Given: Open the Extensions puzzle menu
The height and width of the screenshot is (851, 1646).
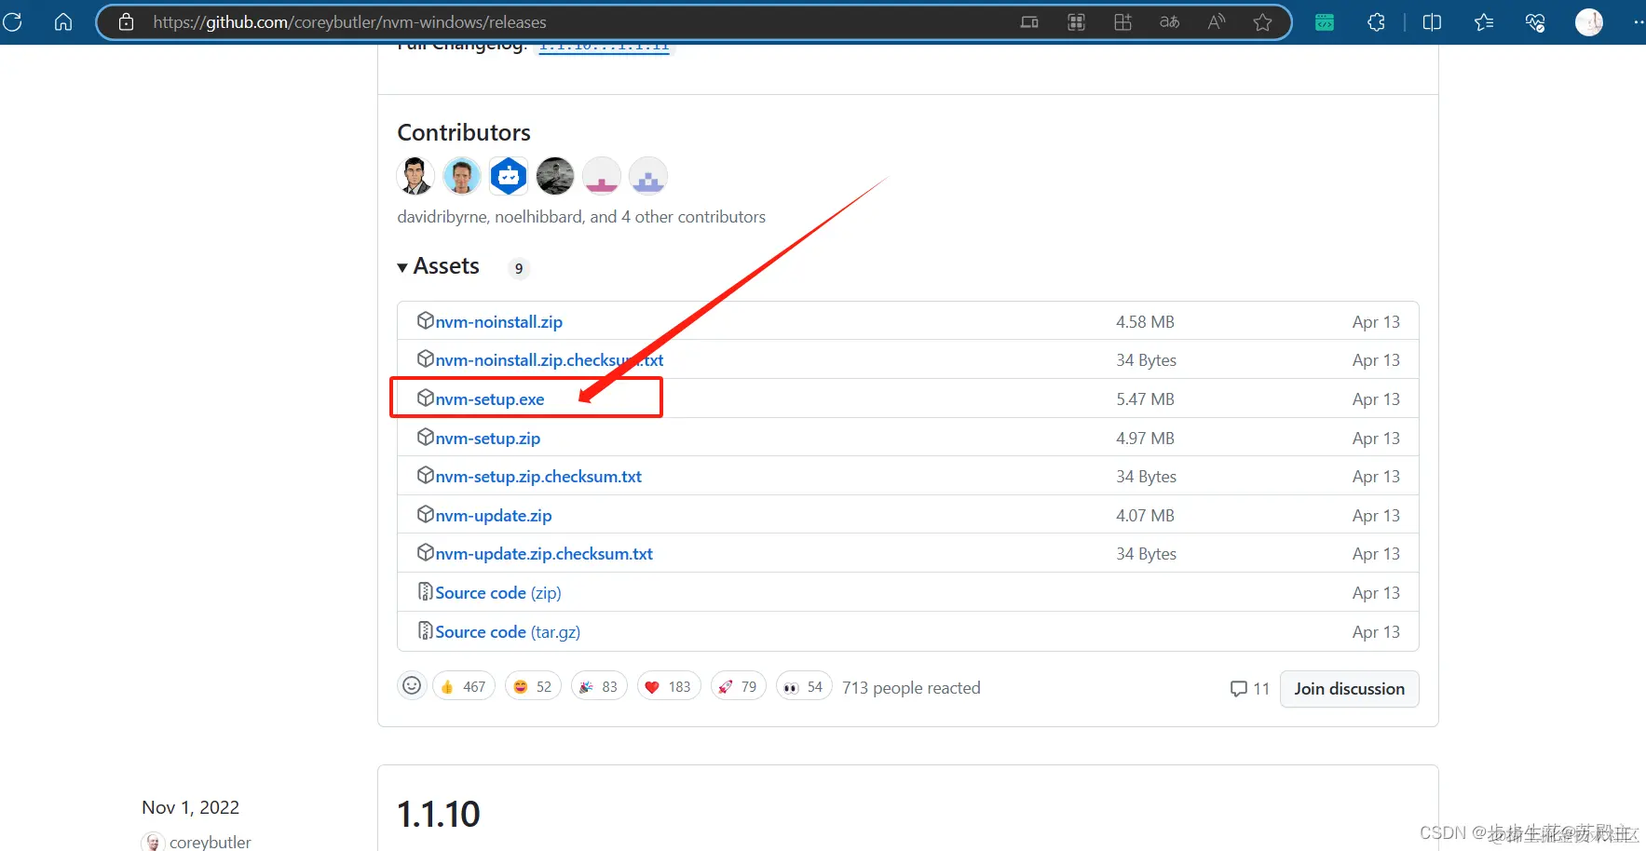Looking at the screenshot, I should 1376,21.
